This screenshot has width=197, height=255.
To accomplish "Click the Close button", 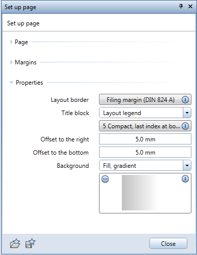I will 168,243.
